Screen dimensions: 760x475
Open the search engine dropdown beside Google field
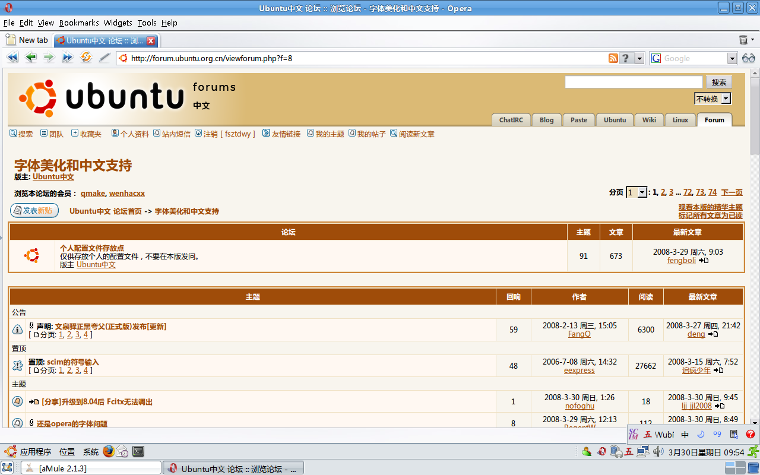click(x=732, y=58)
